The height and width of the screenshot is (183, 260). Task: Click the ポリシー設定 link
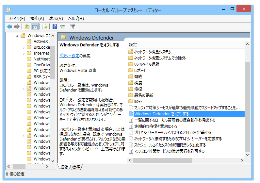[x=69, y=56]
